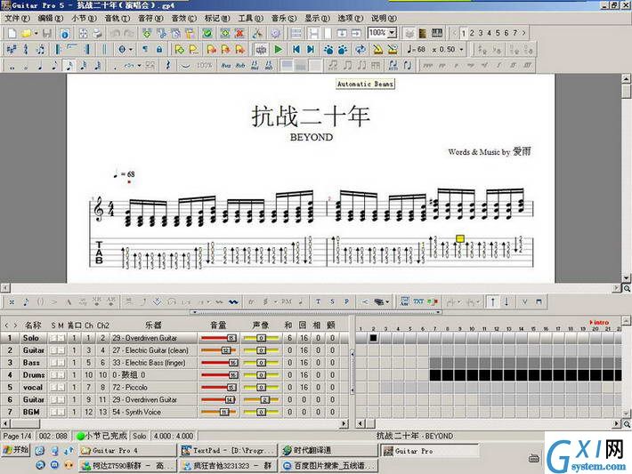This screenshot has height=474, width=632.
Task: Click the Delete track red X icon
Action: point(239,34)
